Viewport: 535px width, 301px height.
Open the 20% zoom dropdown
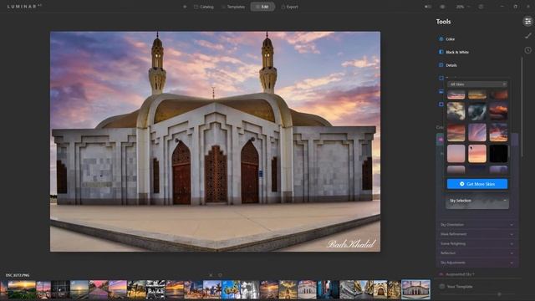(x=462, y=7)
